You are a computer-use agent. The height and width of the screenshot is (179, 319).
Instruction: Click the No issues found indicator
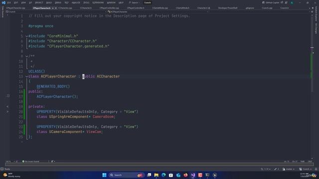[31, 161]
